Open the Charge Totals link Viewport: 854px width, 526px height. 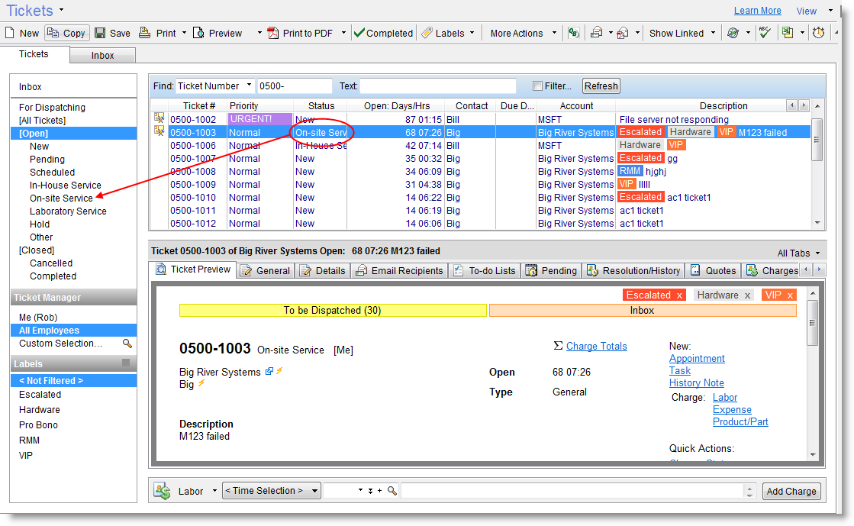(596, 346)
